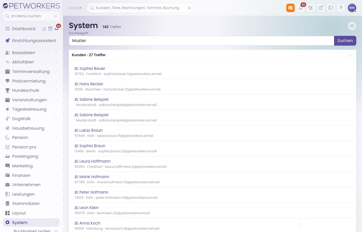Expand the Basisdaten menu
The width and height of the screenshot is (362, 232).
pos(31,53)
